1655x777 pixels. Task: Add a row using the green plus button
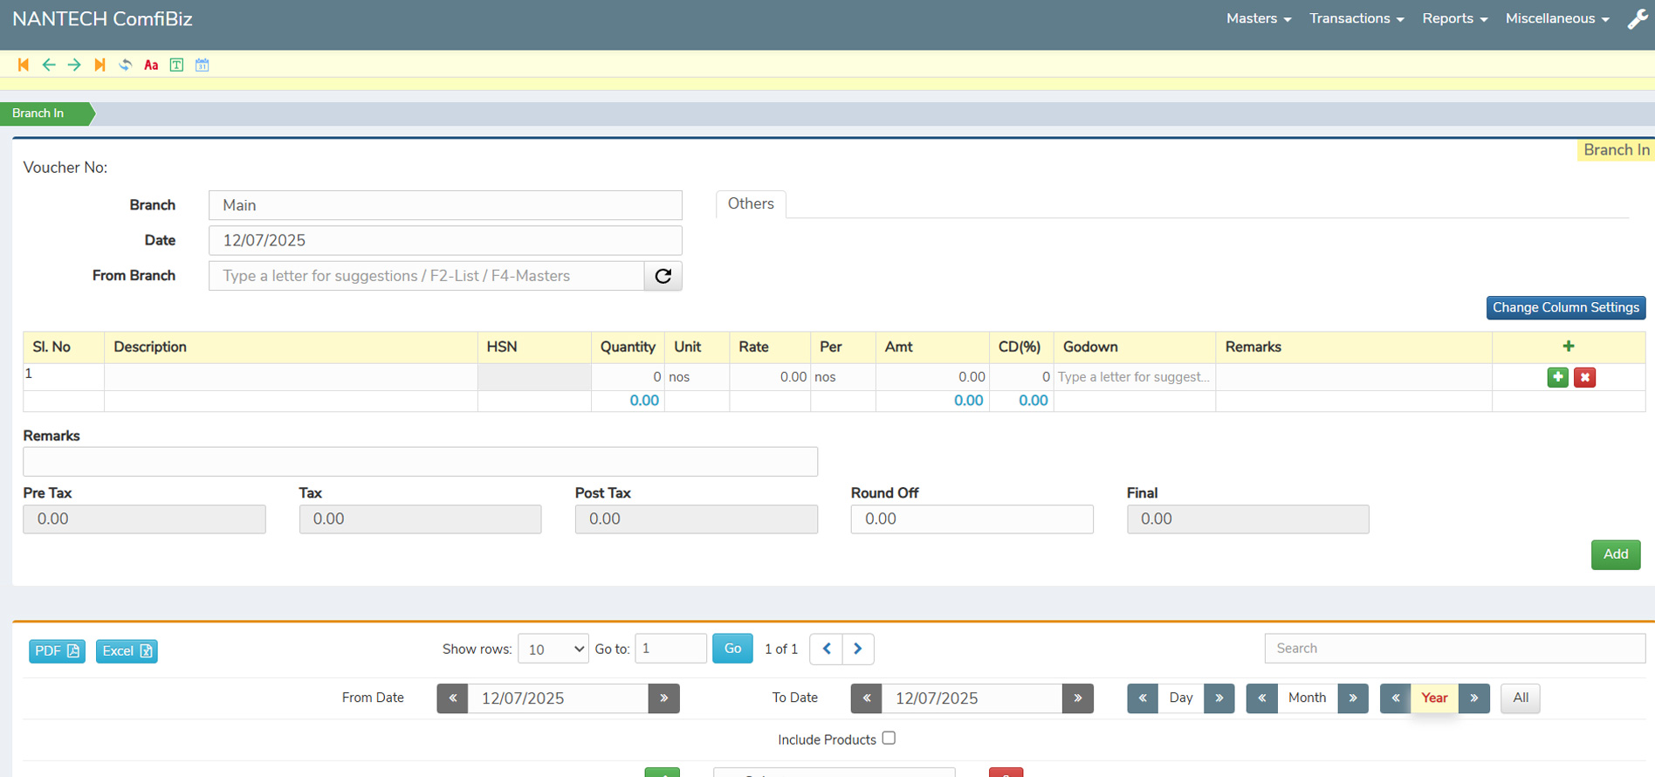click(x=1557, y=377)
